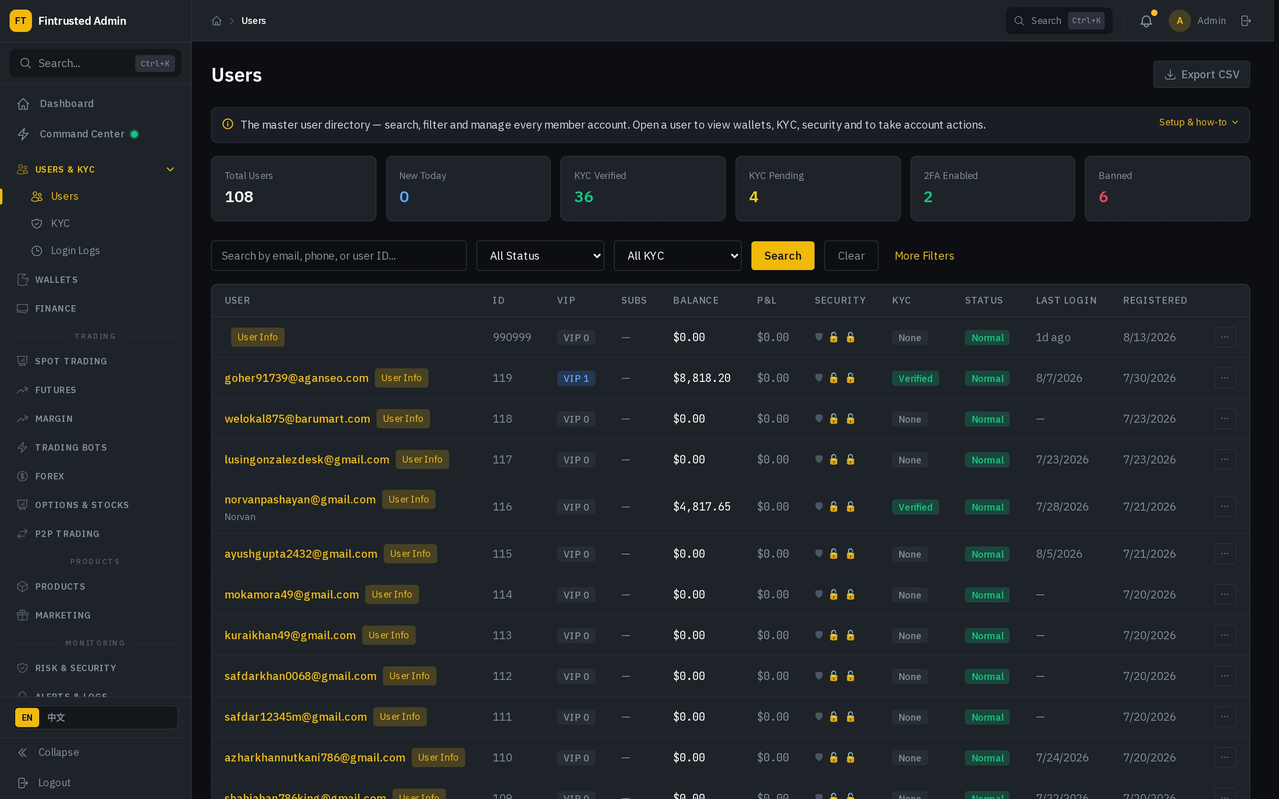Click the Clear filters button

click(851, 256)
